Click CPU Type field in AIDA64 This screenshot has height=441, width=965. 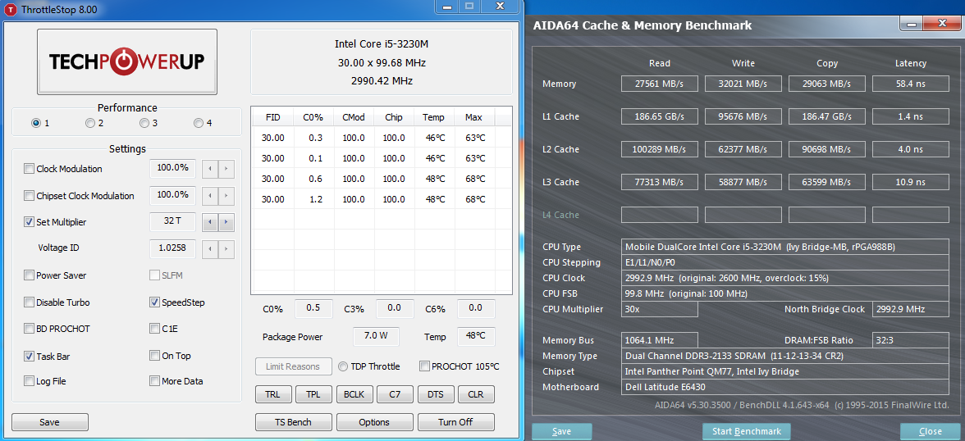(x=785, y=247)
